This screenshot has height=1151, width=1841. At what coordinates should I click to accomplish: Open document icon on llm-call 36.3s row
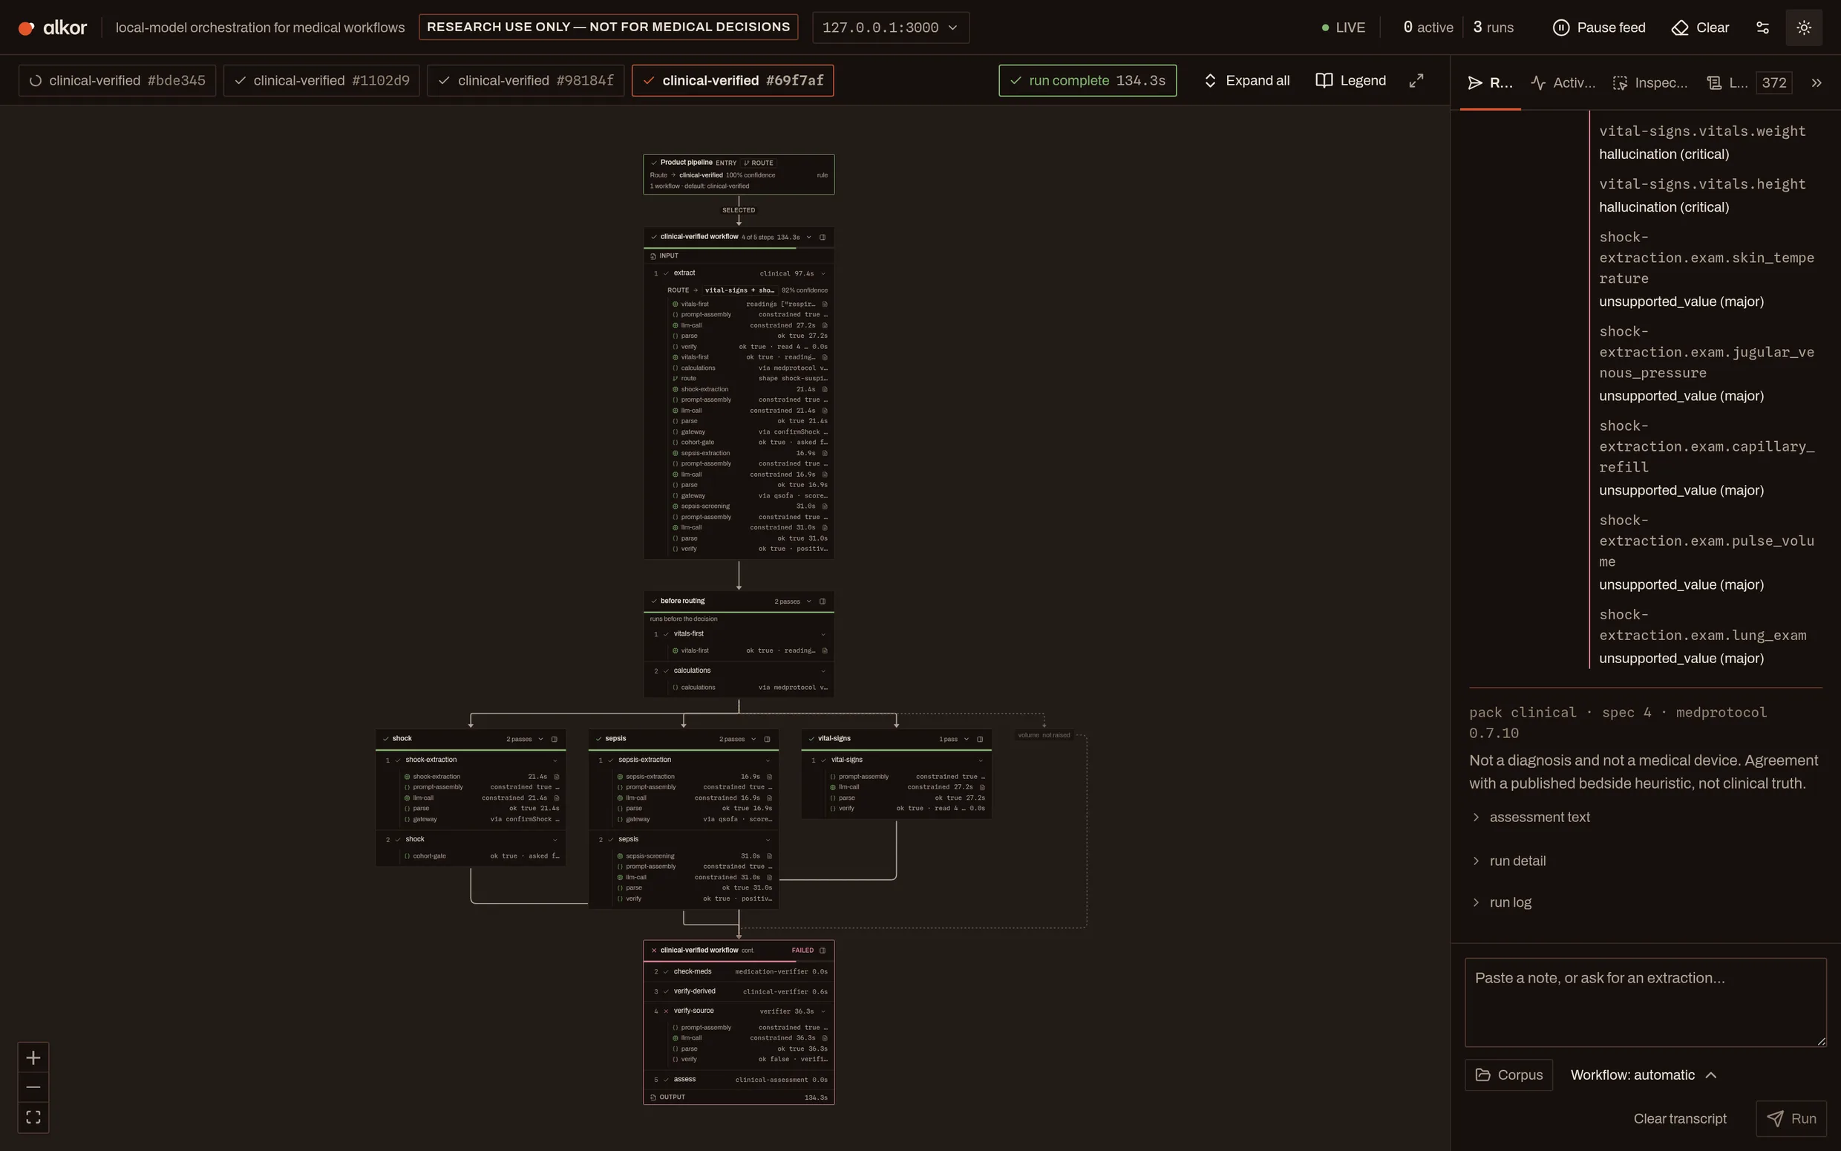pos(825,1037)
